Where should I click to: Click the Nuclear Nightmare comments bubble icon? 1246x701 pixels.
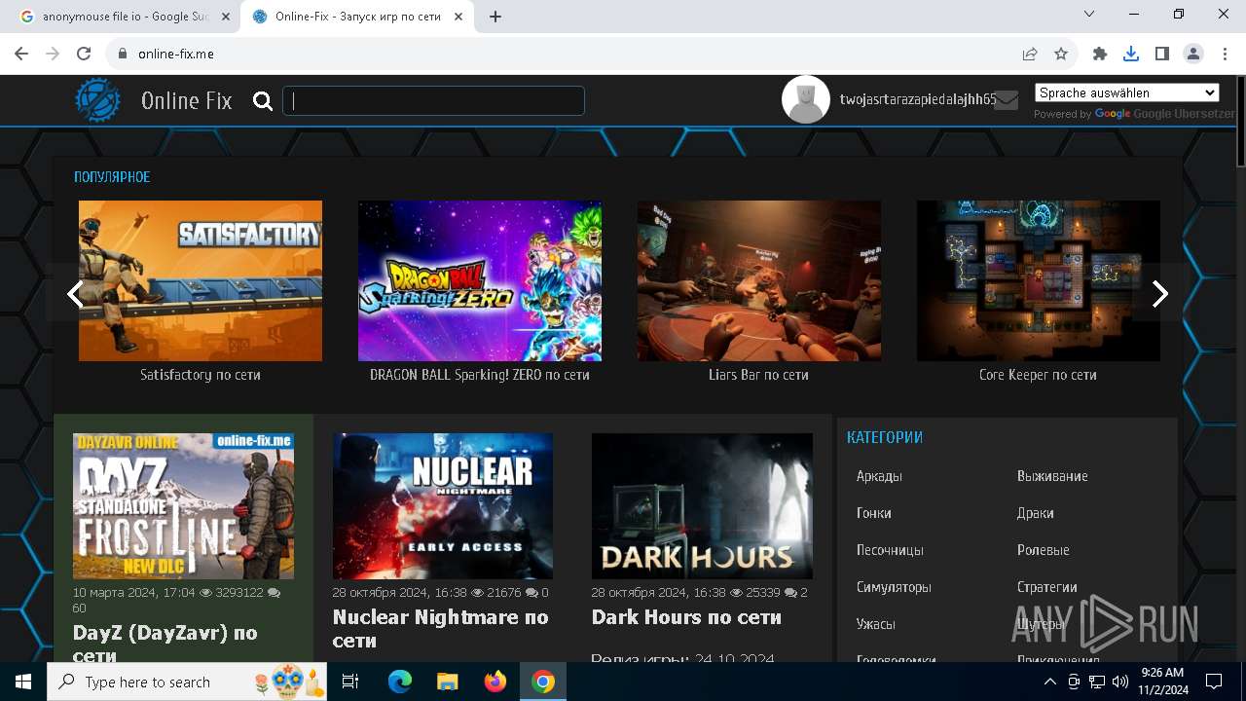click(x=531, y=592)
